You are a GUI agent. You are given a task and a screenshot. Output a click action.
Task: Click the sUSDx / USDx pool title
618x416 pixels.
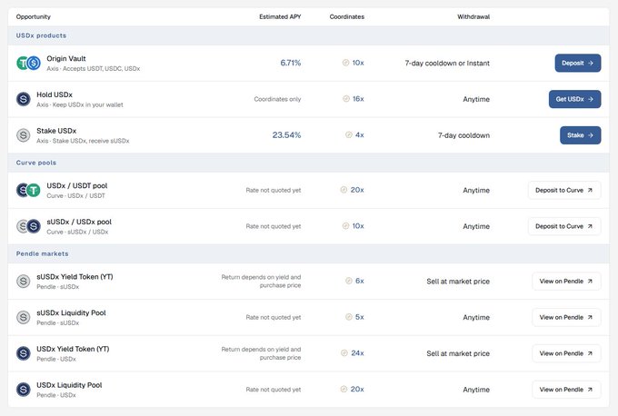[79, 222]
